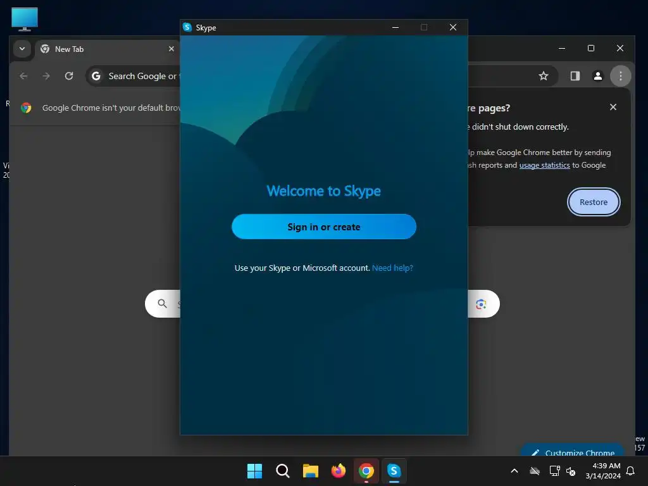Minimize the Chrome window

click(562, 48)
